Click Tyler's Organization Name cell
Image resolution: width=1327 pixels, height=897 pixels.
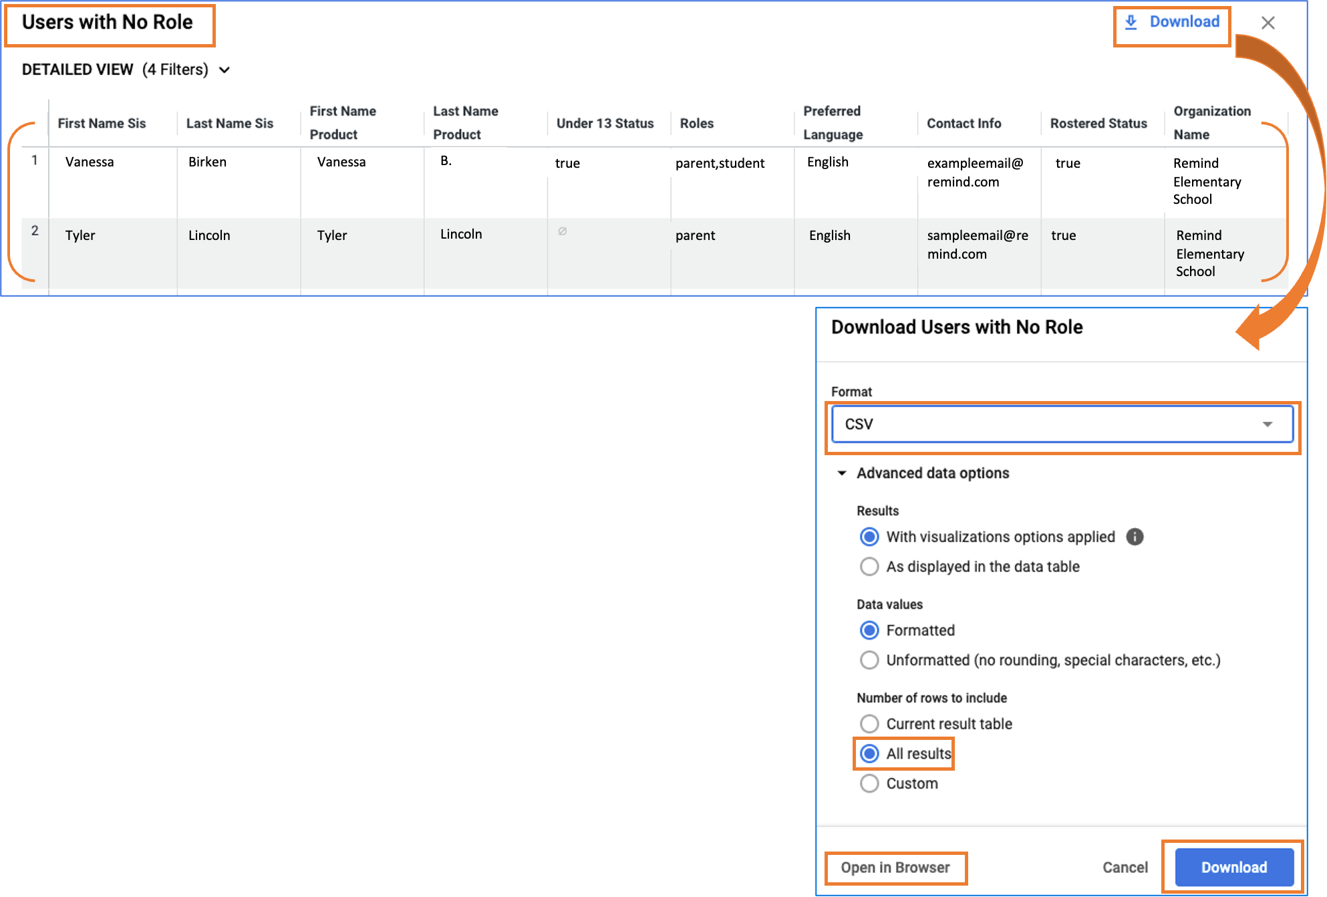1210,253
